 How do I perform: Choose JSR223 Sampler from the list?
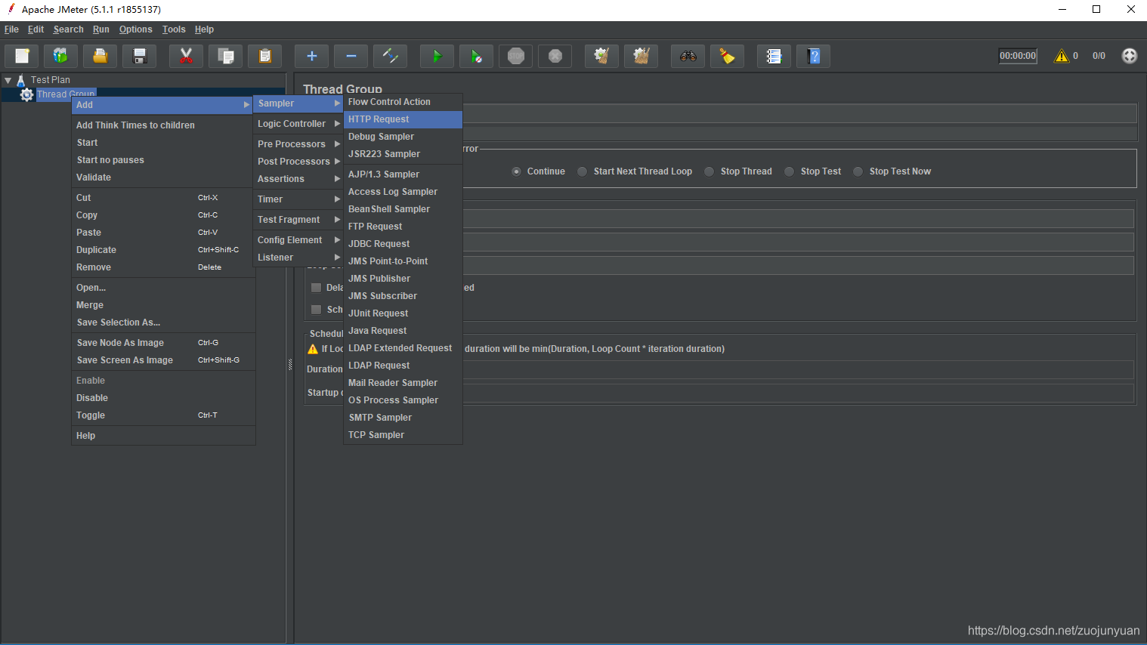403,154
